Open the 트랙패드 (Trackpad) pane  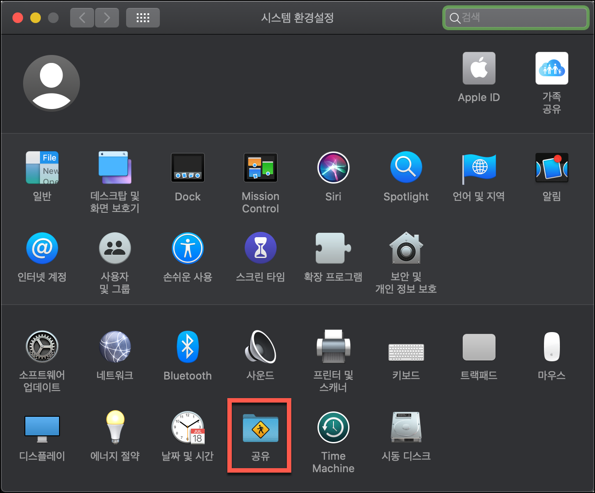click(479, 347)
